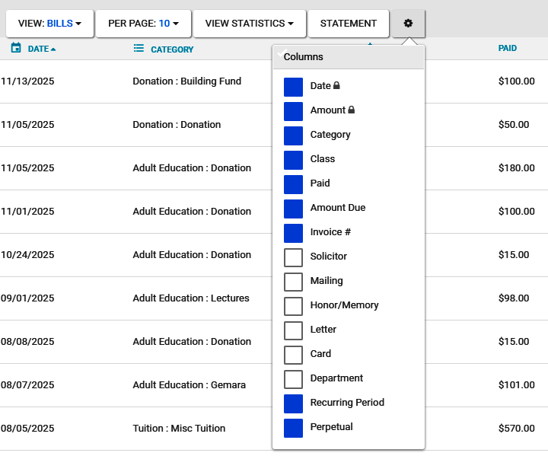Viewport: 548px width, 456px height.
Task: Select the Mailing column menu entry
Action: coord(326,281)
